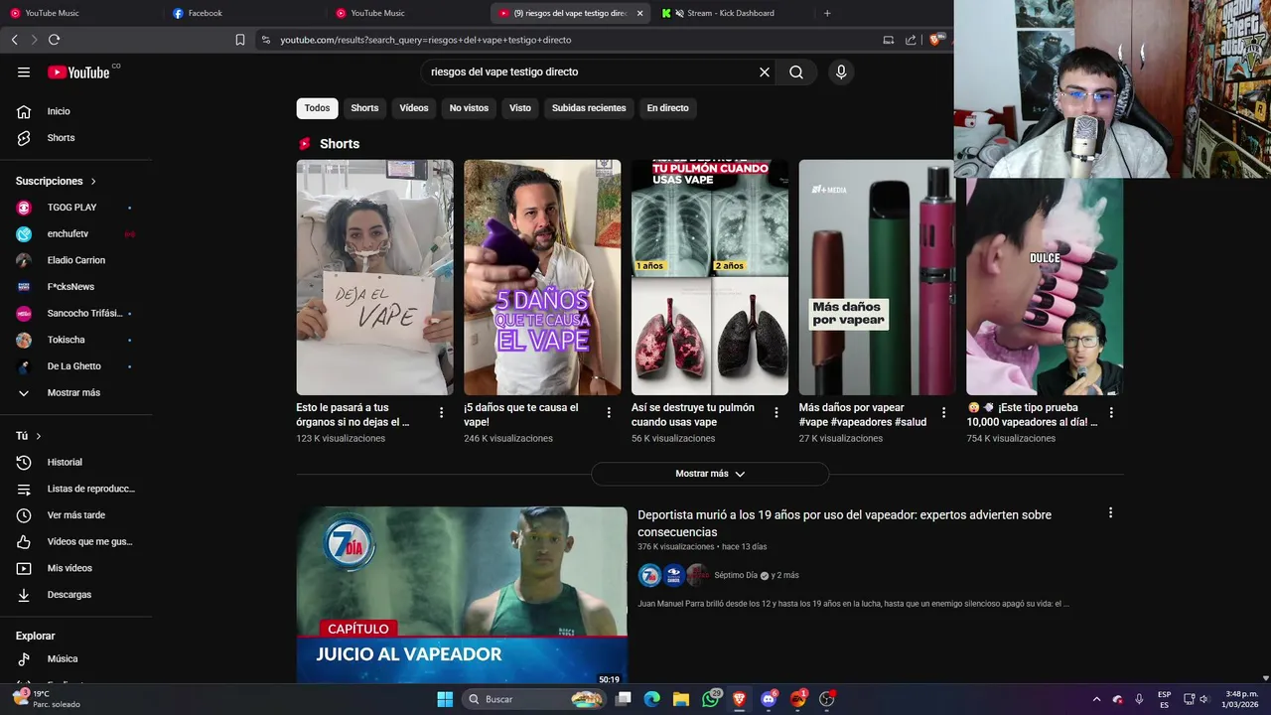Open Windows taskbar Buscar search box
The height and width of the screenshot is (715, 1271).
coord(535,699)
